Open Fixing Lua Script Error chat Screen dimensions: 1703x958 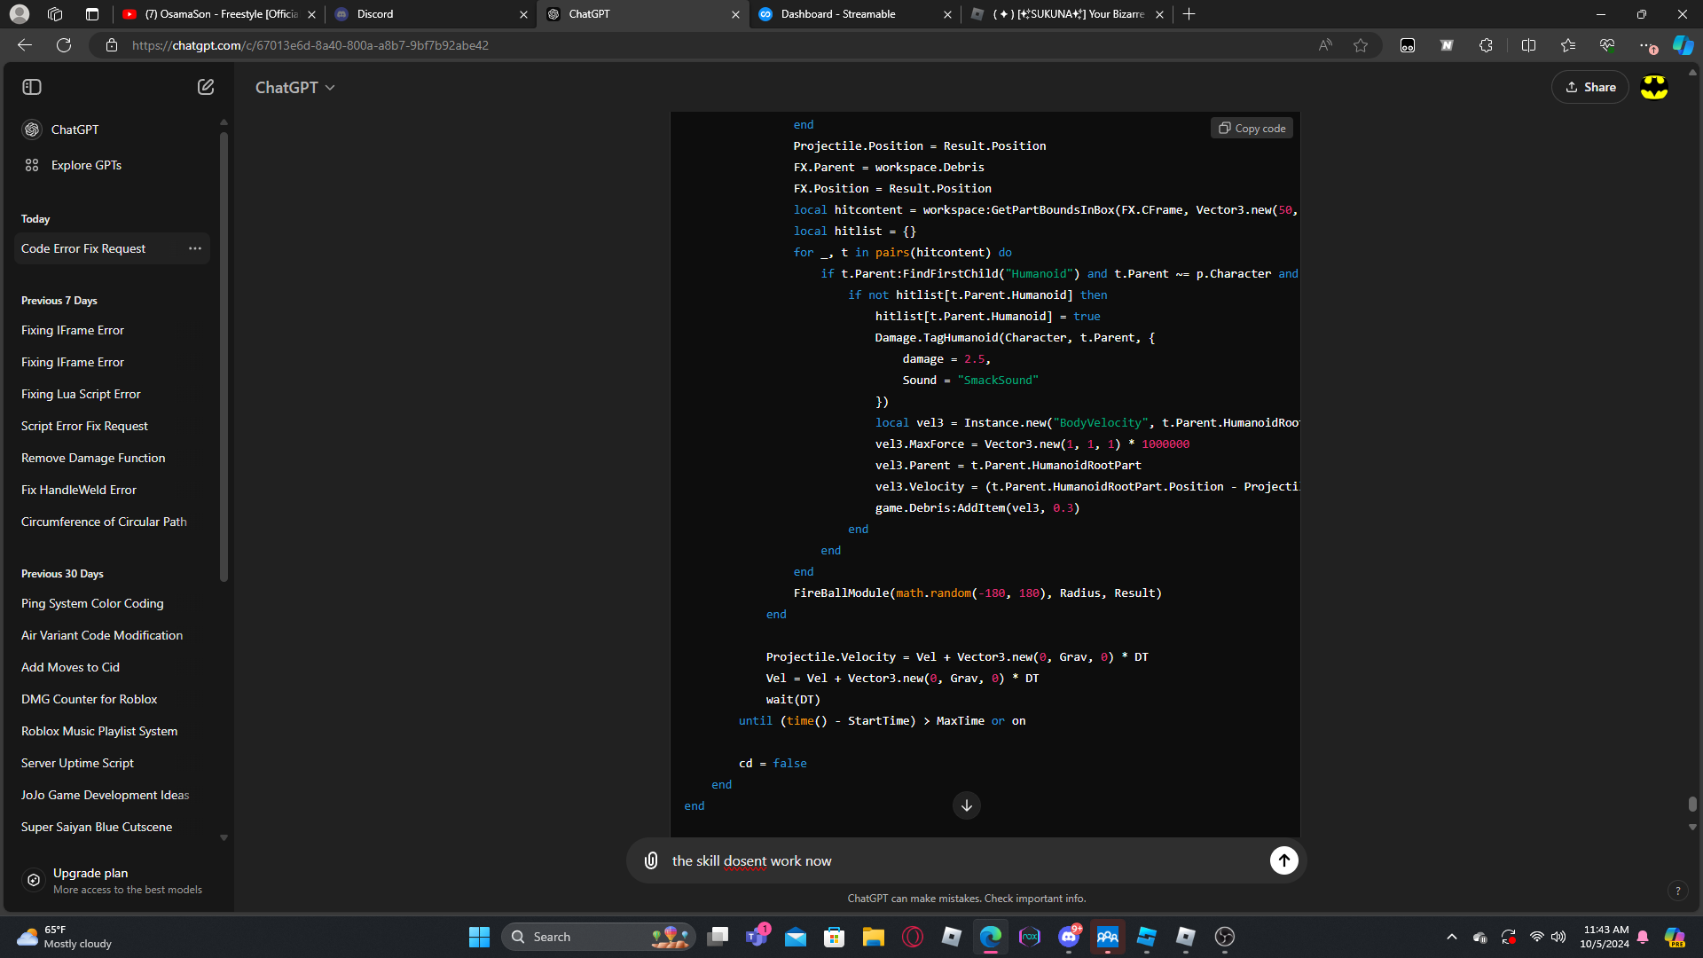click(81, 394)
